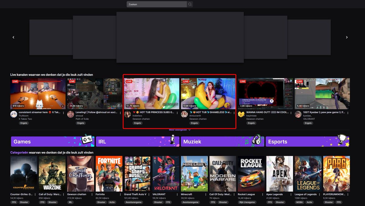Open three-dot menu for Minecraft category
The image size is (365, 206).
(206, 194)
